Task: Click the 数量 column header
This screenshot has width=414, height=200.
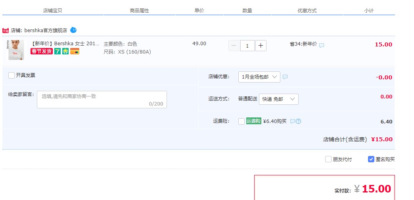Action: (x=247, y=11)
